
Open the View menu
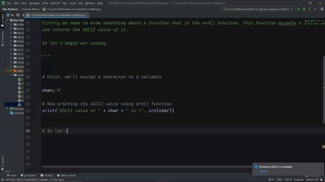click(x=24, y=3)
